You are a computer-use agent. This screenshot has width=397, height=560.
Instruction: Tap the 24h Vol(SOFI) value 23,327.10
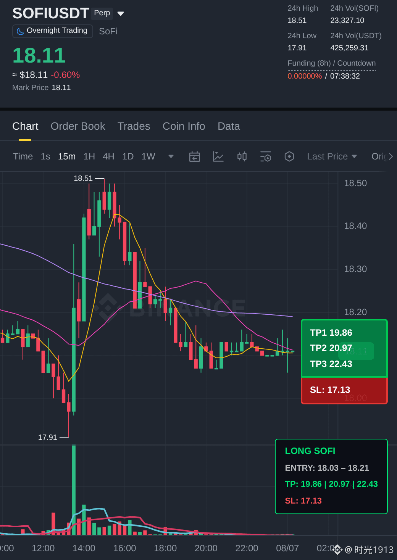347,21
